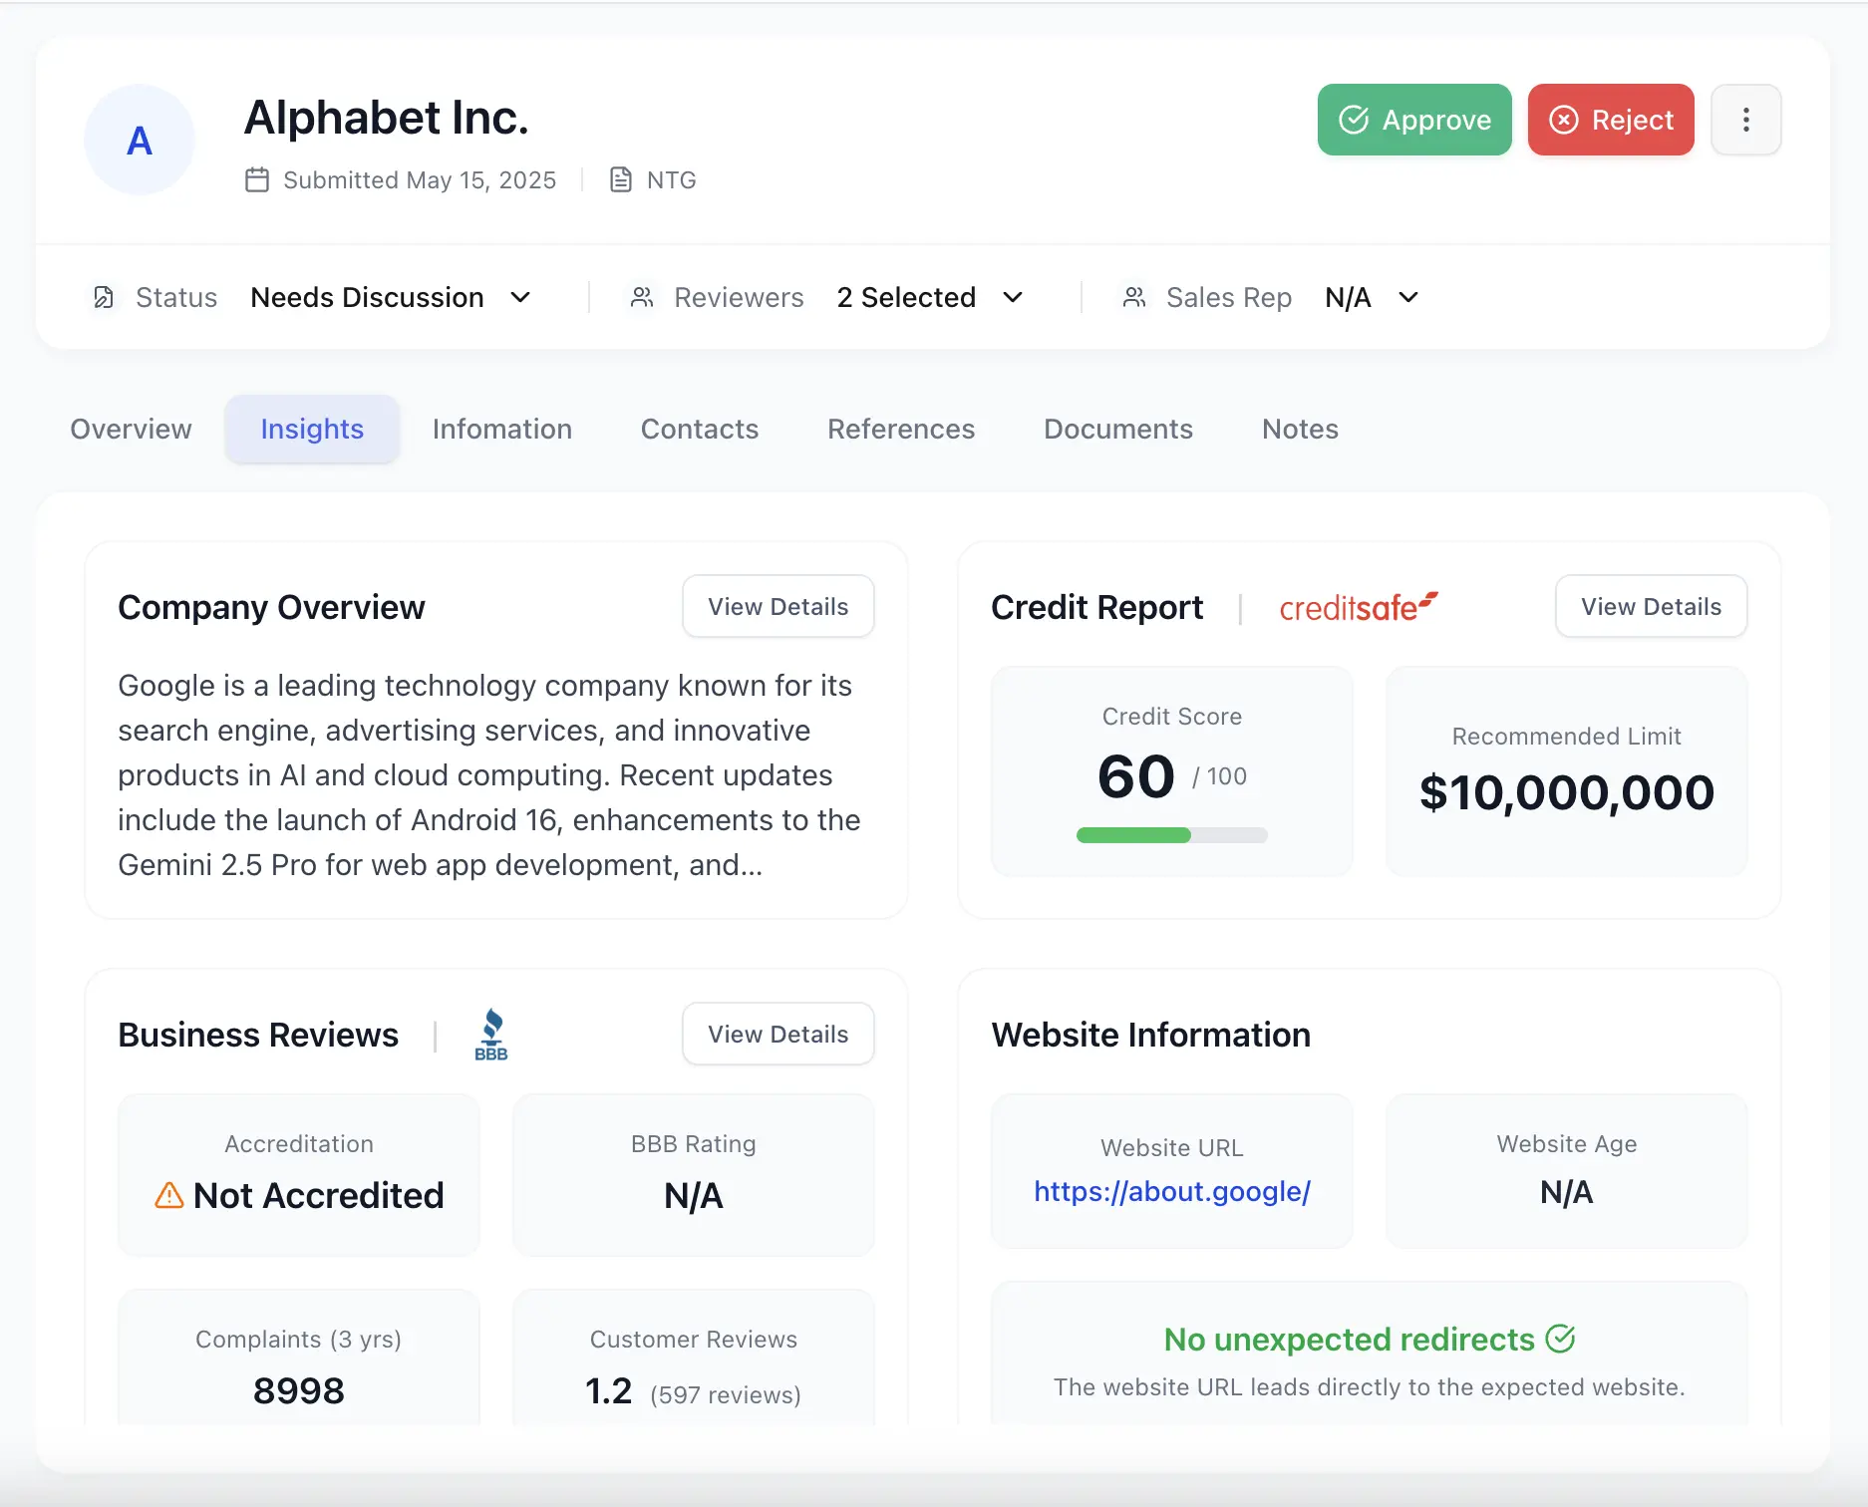
Task: Open the Needs Discussion status dropdown
Action: [x=392, y=297]
